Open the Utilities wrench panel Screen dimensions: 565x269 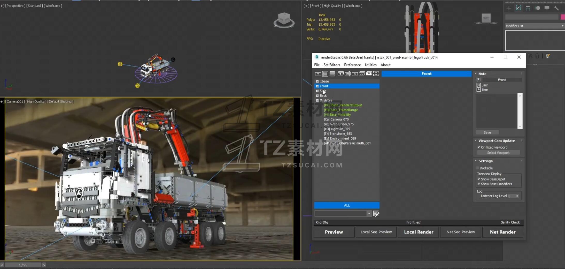(556, 8)
